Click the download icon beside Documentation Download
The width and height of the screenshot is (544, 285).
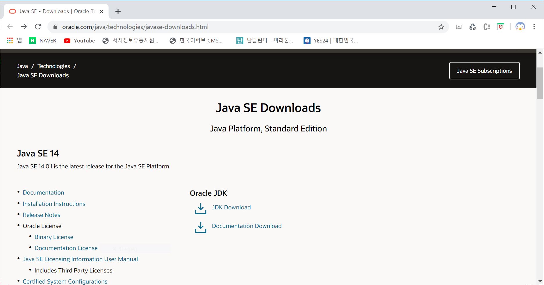(201, 227)
